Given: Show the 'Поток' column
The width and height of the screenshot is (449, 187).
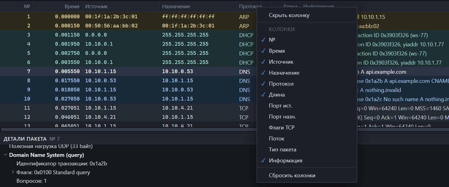Looking at the screenshot, I should [307, 139].
